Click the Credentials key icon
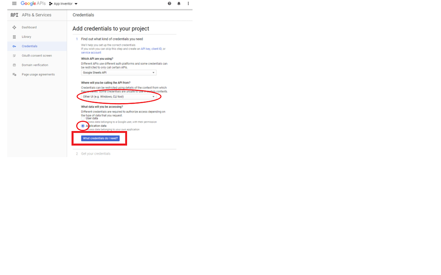 point(14,46)
